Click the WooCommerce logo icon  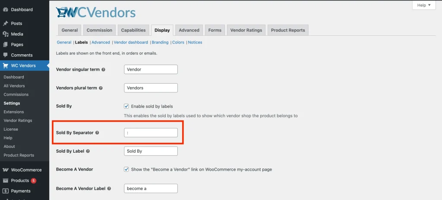point(5,170)
